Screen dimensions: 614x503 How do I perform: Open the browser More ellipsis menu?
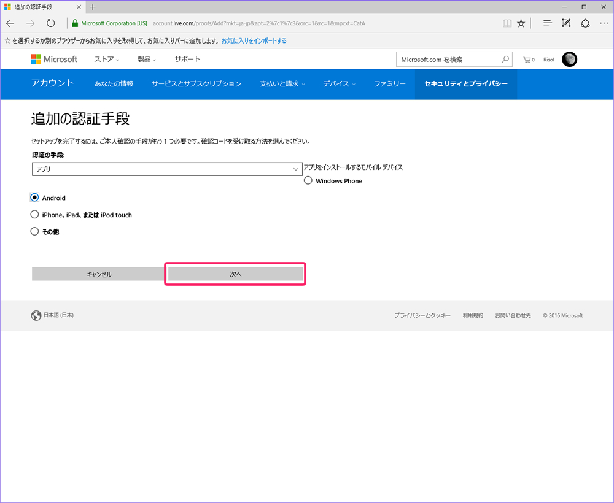pyautogui.click(x=604, y=23)
